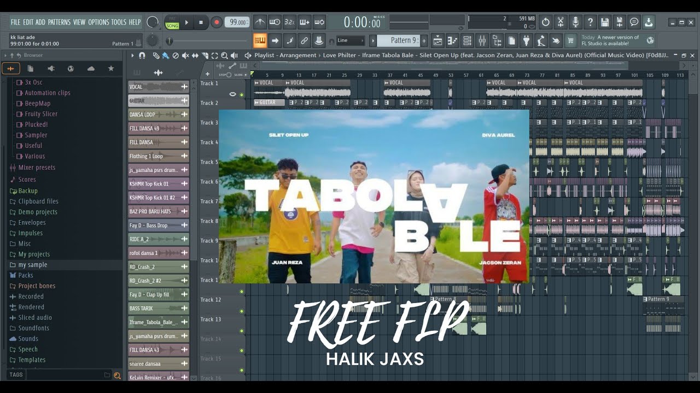The image size is (700, 393).
Task: Save the project with floppy icon
Action: 605,22
